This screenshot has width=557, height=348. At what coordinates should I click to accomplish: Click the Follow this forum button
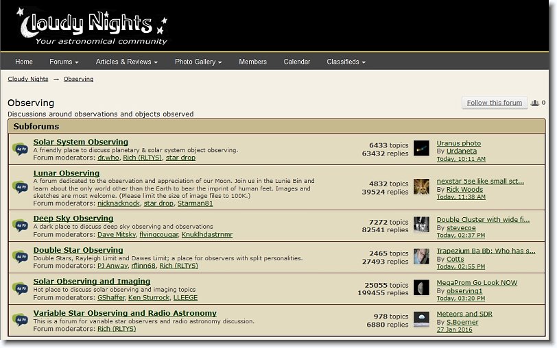(x=495, y=103)
